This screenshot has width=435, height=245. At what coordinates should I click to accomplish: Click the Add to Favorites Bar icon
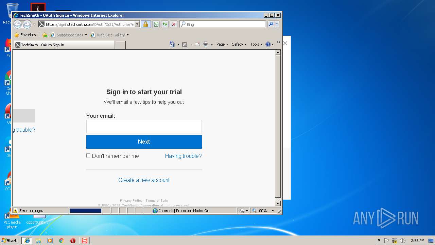tap(45, 35)
